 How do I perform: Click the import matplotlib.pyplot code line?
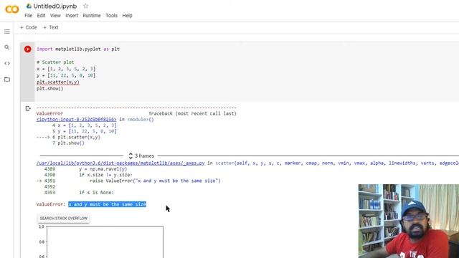click(x=78, y=49)
